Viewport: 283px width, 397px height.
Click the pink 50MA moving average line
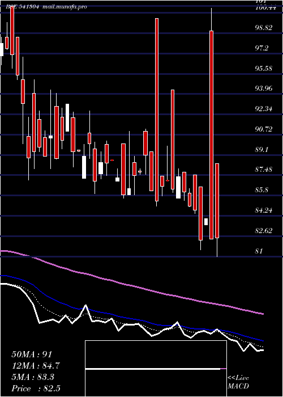131,285
